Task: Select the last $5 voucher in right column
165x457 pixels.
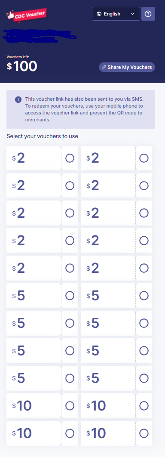Action: point(116,378)
